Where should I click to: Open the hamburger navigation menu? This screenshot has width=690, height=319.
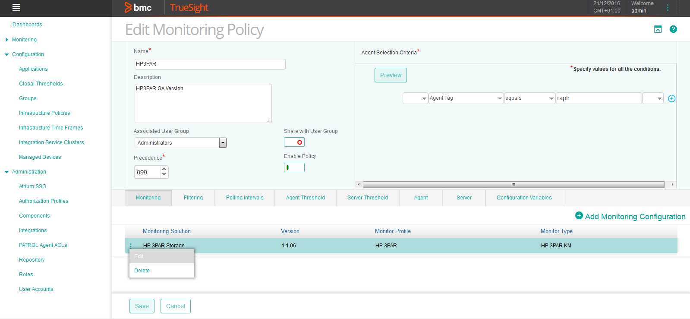point(16,7)
